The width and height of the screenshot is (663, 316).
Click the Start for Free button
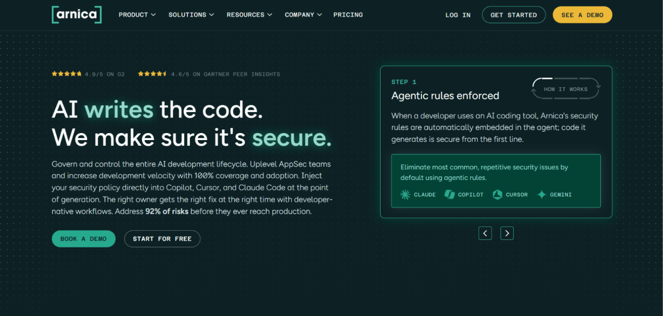[162, 239]
